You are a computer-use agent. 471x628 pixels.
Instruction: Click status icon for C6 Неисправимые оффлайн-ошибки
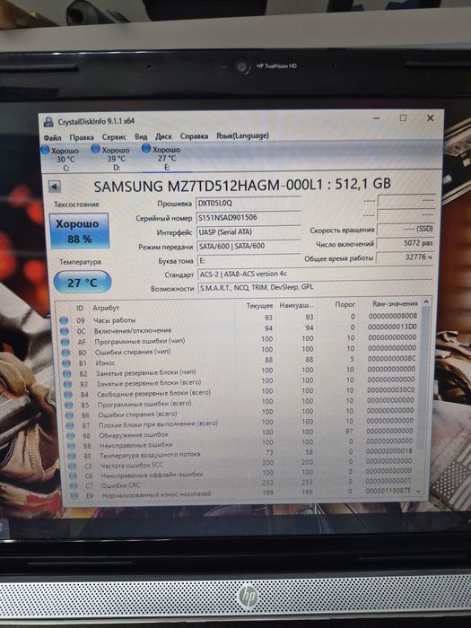click(74, 475)
